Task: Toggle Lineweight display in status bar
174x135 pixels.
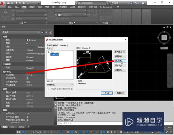Action: (68, 132)
